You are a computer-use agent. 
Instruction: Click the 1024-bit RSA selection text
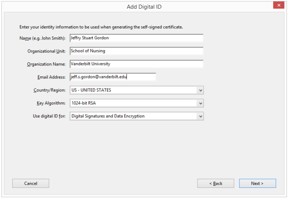point(84,103)
